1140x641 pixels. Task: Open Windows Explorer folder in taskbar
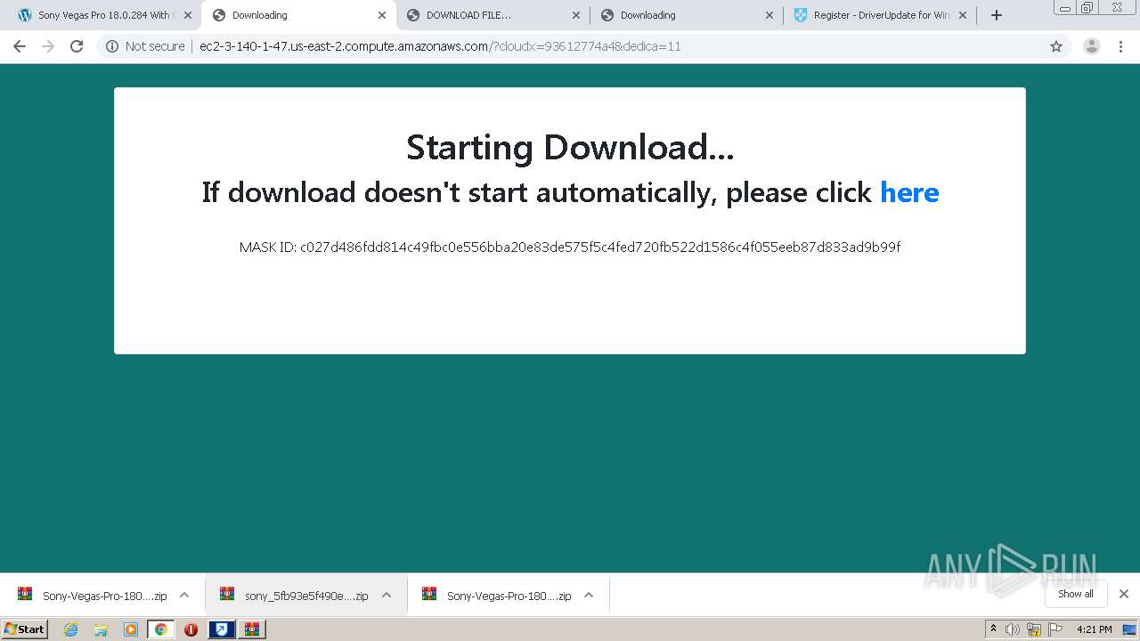(101, 629)
